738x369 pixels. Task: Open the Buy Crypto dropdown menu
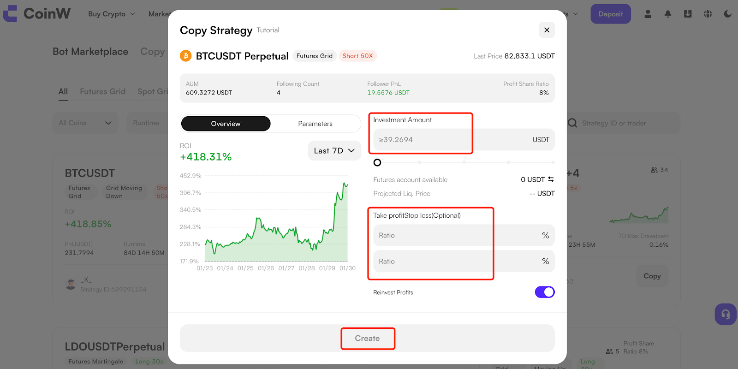(x=112, y=14)
